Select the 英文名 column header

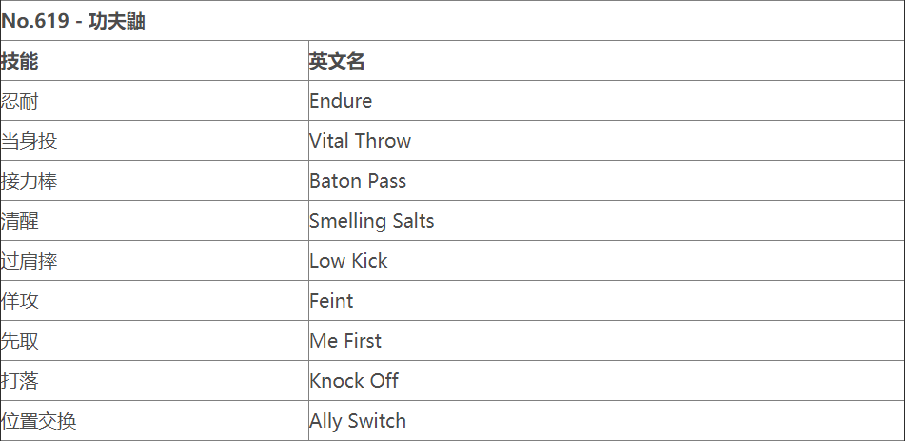point(337,61)
